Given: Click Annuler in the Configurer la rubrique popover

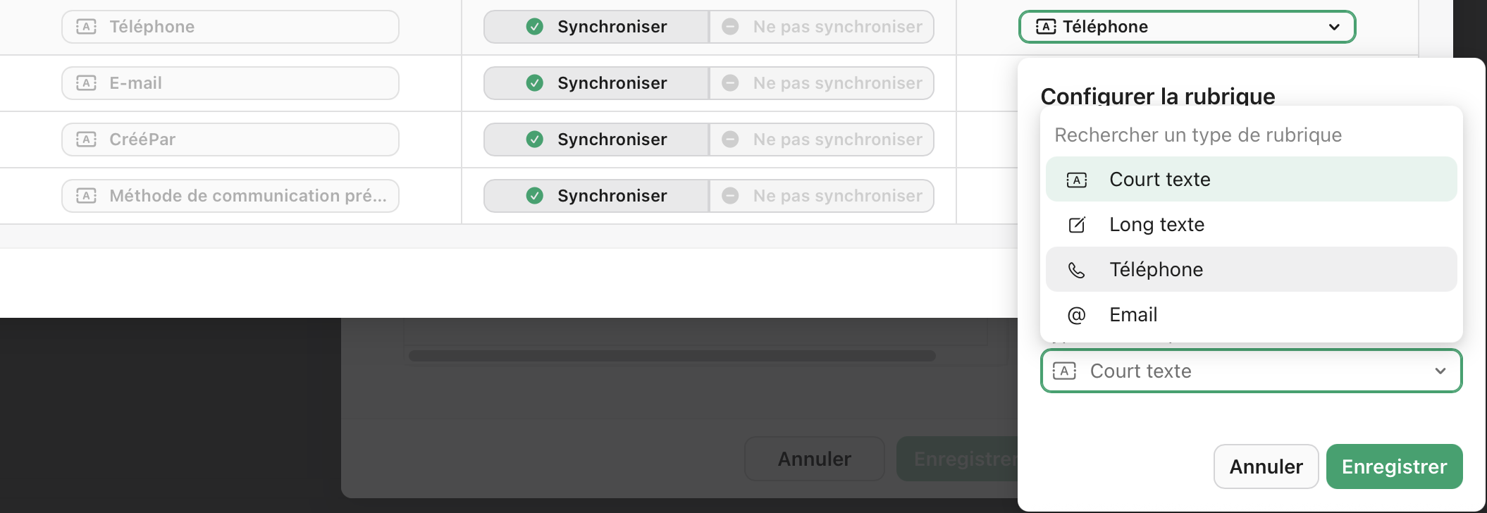Looking at the screenshot, I should (1265, 466).
